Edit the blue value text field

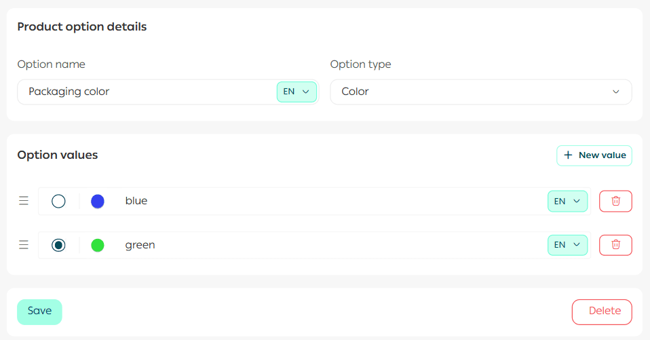[326, 201]
